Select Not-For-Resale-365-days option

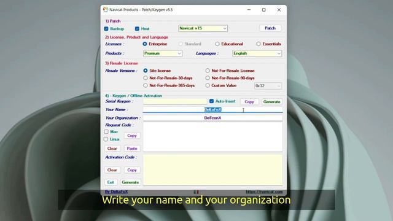[146, 85]
